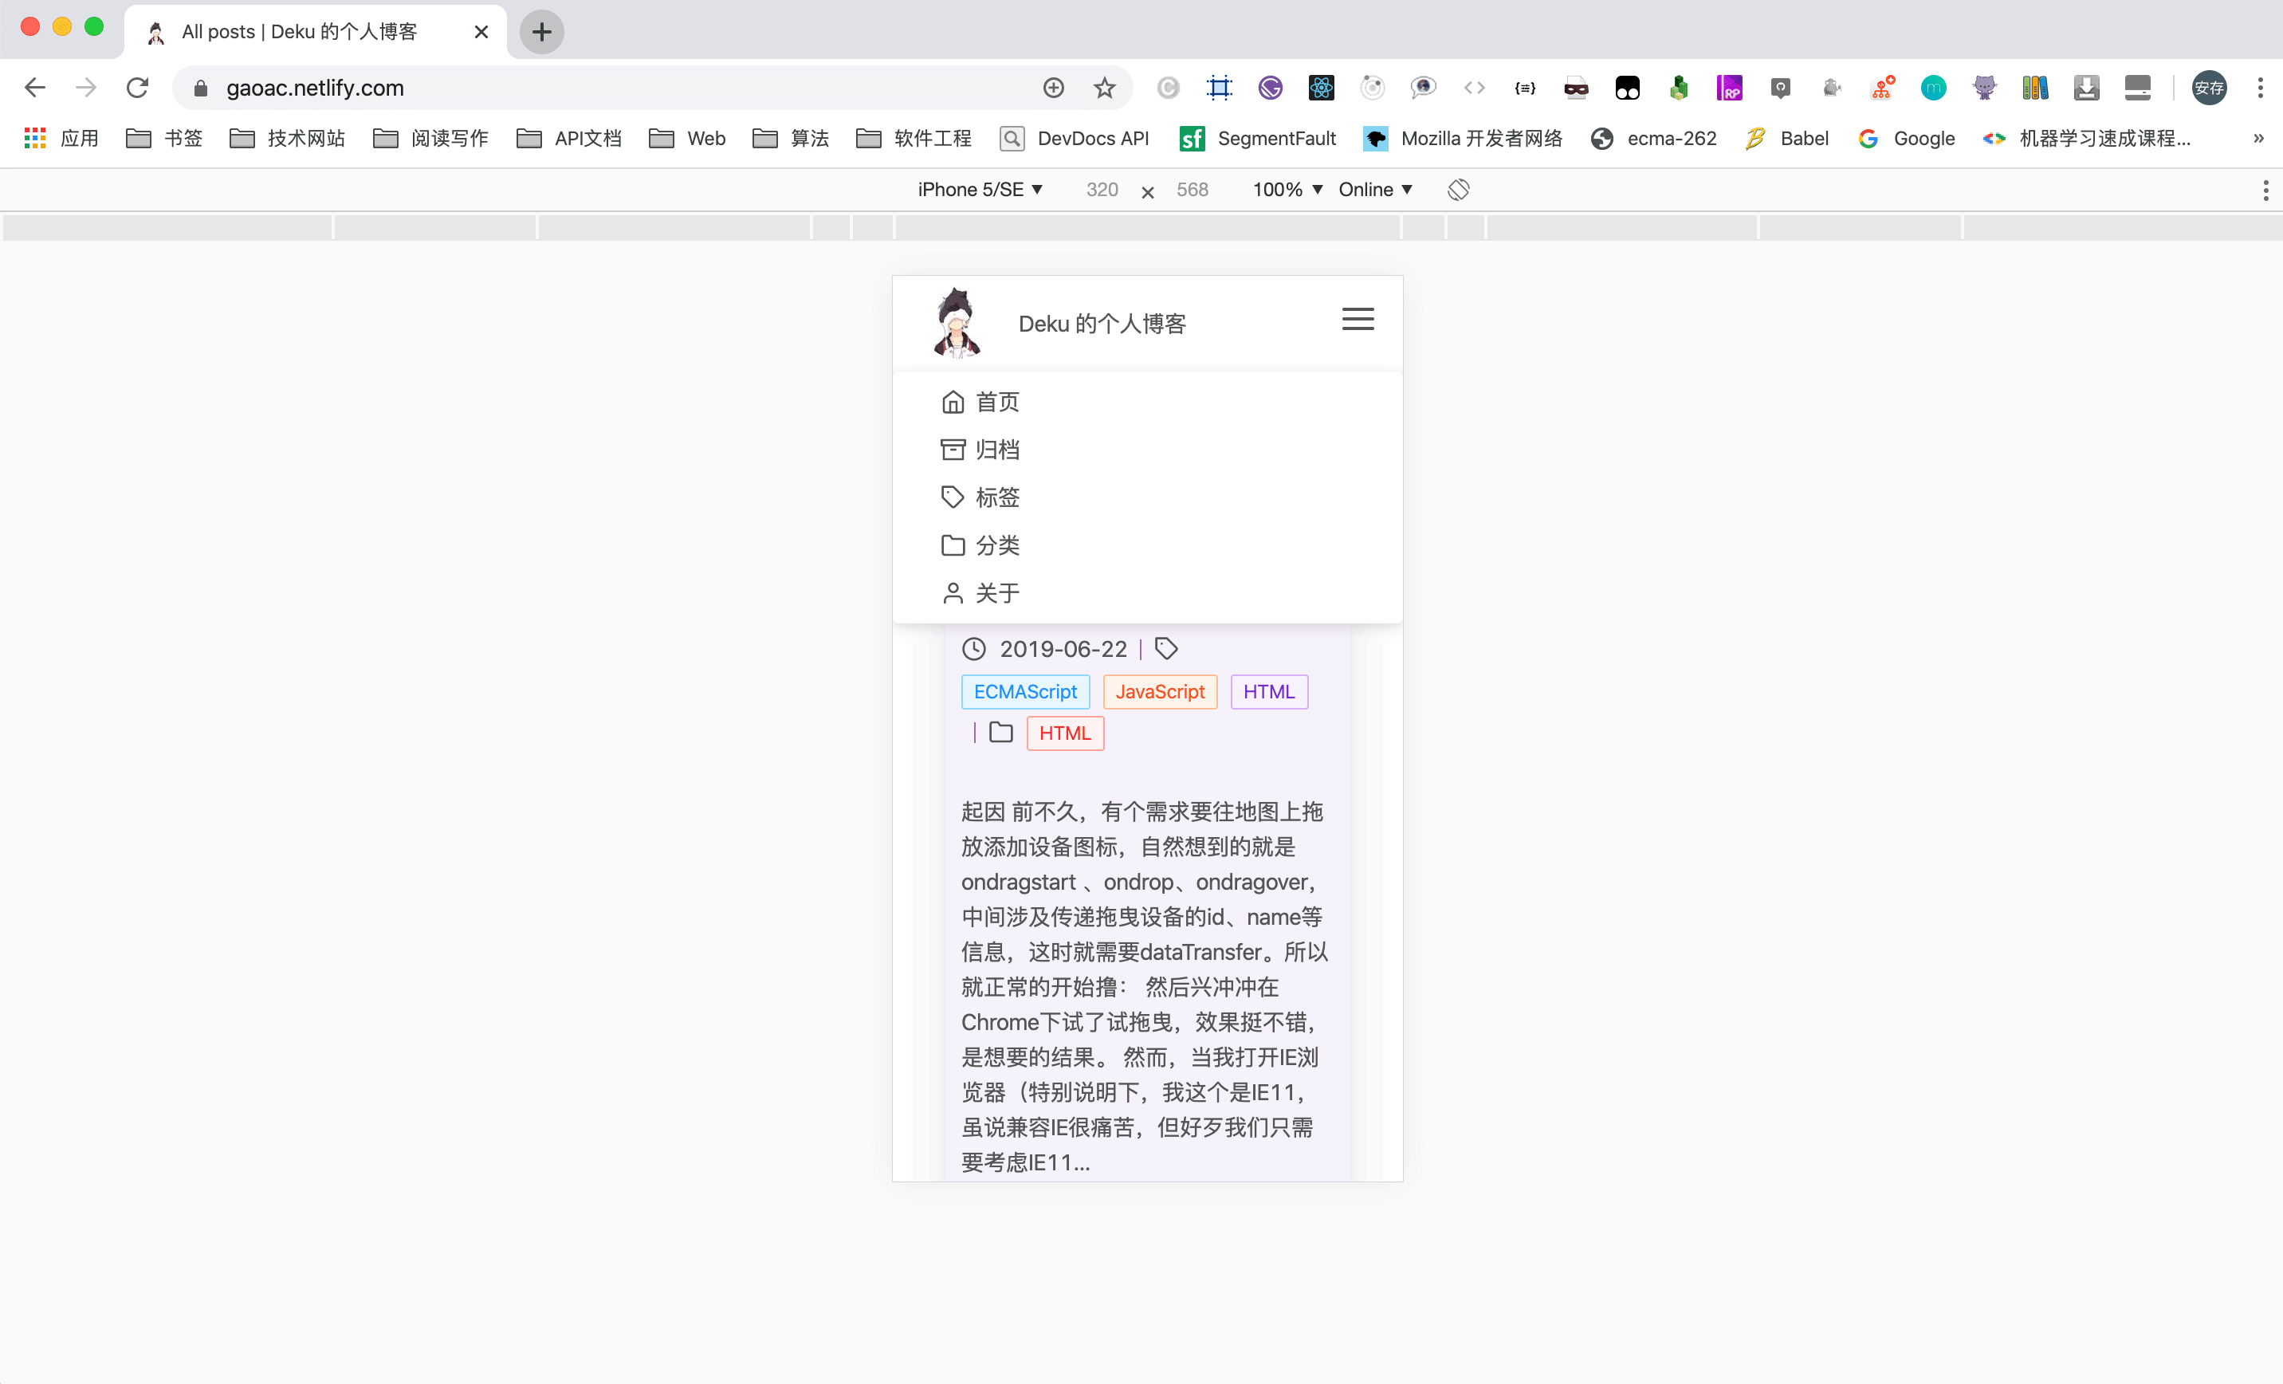This screenshot has height=1384, width=2283.
Task: Open the downloads extension icon
Action: pyautogui.click(x=2085, y=88)
